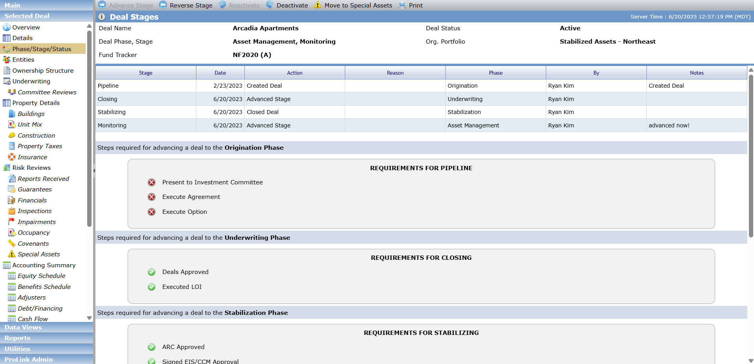Click Deactivate toolbar button
Image resolution: width=754 pixels, height=364 pixels.
click(x=287, y=5)
